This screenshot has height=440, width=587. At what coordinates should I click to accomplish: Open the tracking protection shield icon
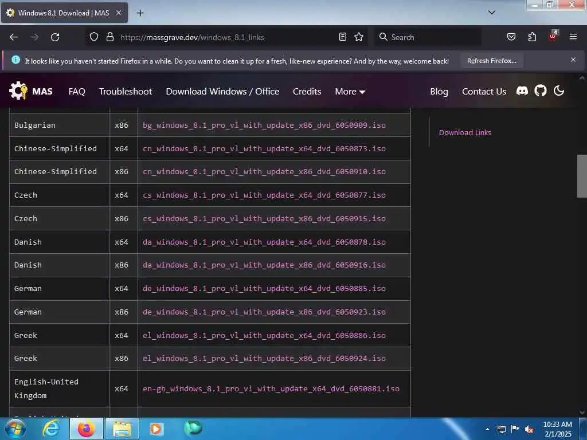94,37
